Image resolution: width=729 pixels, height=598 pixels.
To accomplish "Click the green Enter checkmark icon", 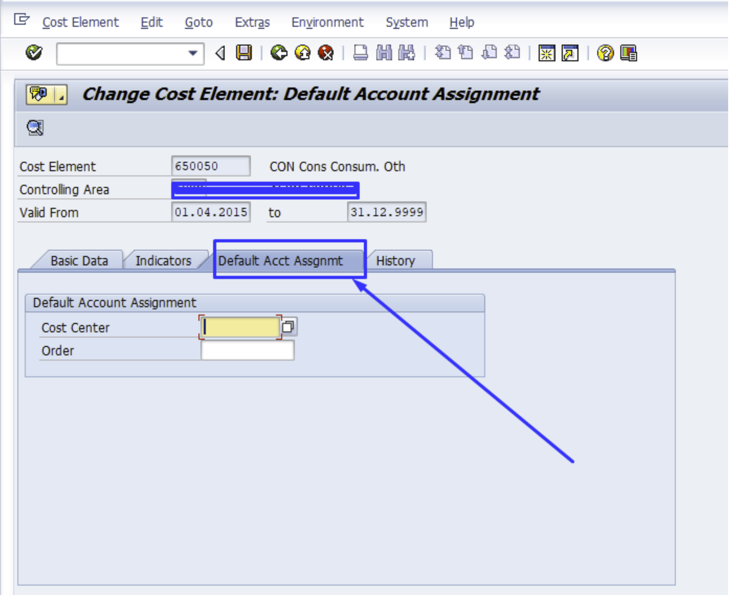I will click(34, 53).
